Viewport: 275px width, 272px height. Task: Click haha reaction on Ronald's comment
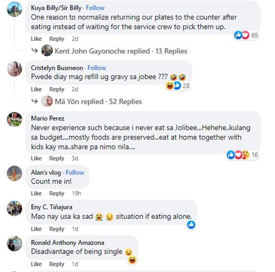(x=132, y=260)
